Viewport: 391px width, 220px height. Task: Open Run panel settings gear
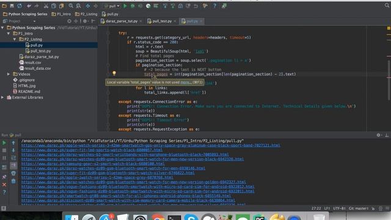(x=379, y=135)
